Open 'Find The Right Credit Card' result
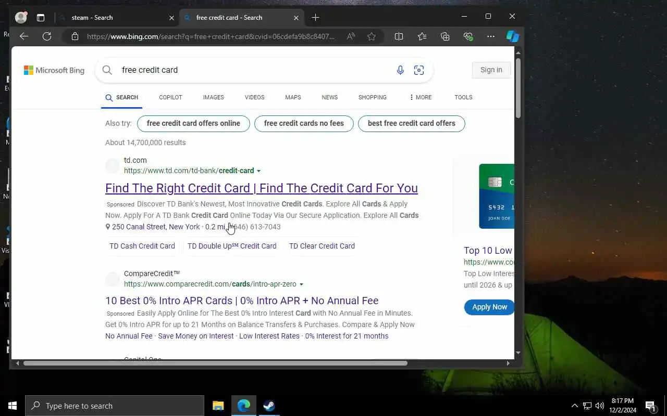The height and width of the screenshot is (416, 667). tap(262, 188)
